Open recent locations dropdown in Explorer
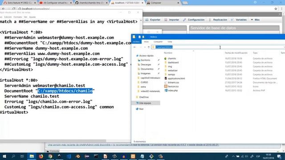This screenshot has height=160, width=285. pyautogui.click(x=145, y=47)
